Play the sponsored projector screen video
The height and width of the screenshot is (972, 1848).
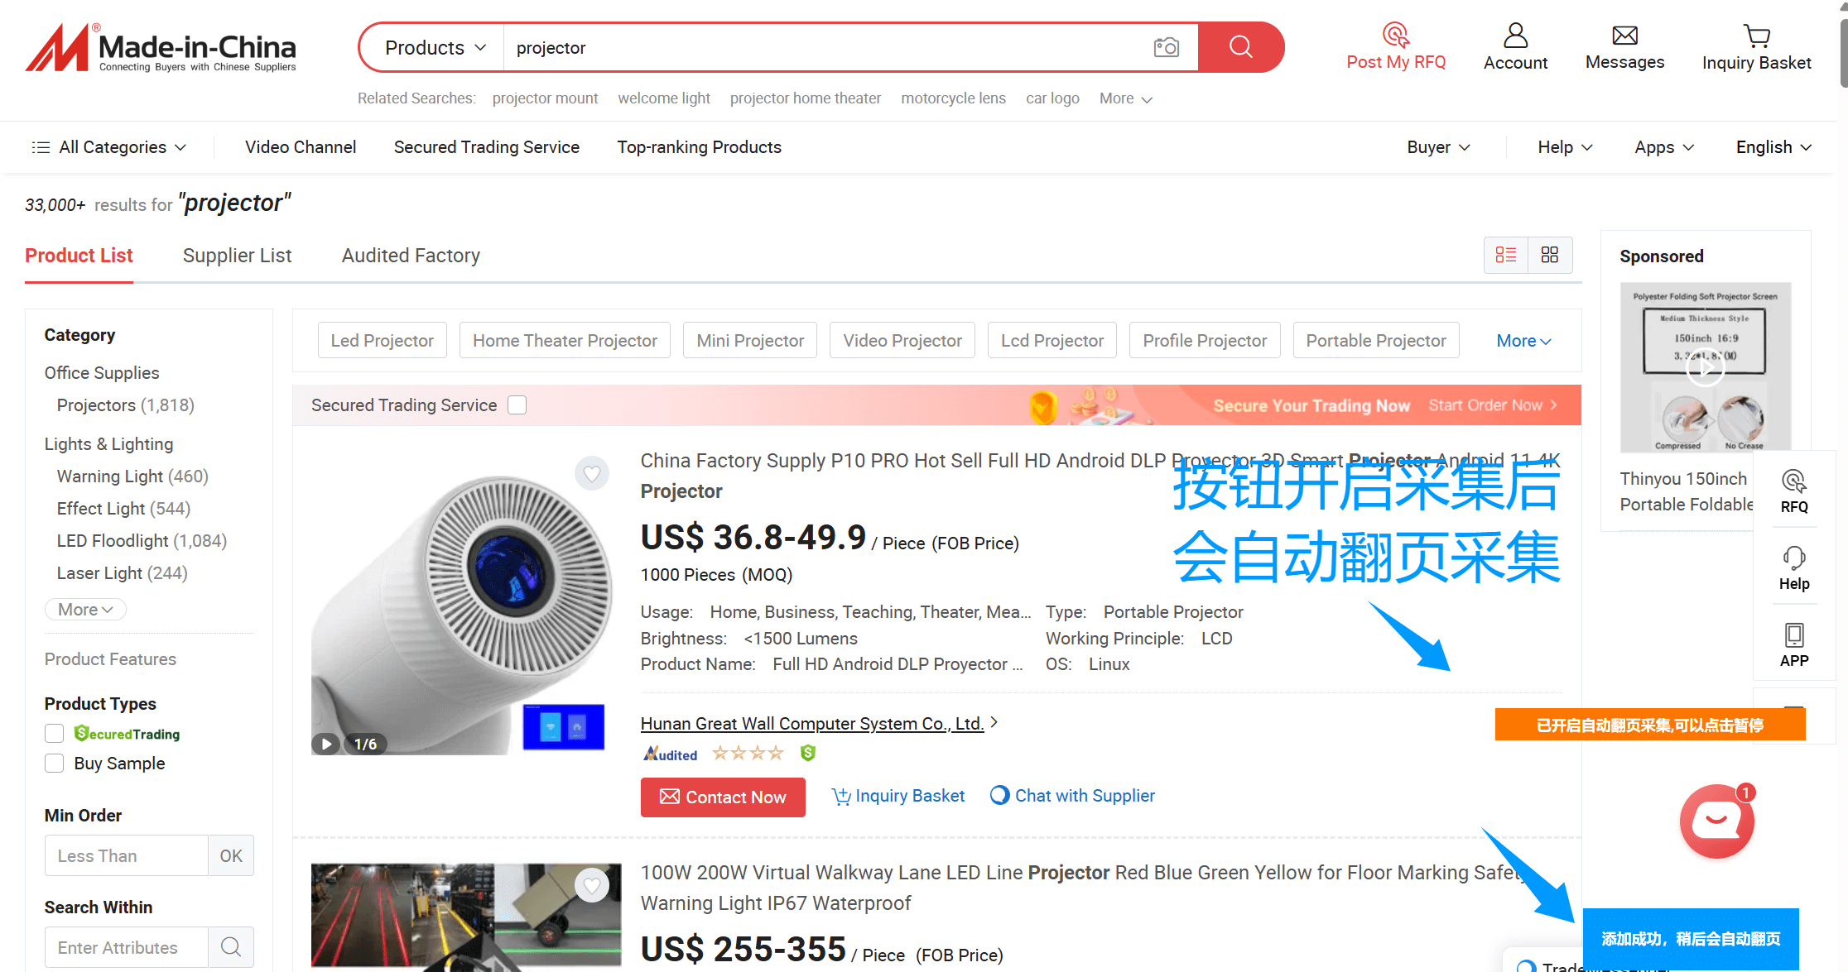[1706, 367]
